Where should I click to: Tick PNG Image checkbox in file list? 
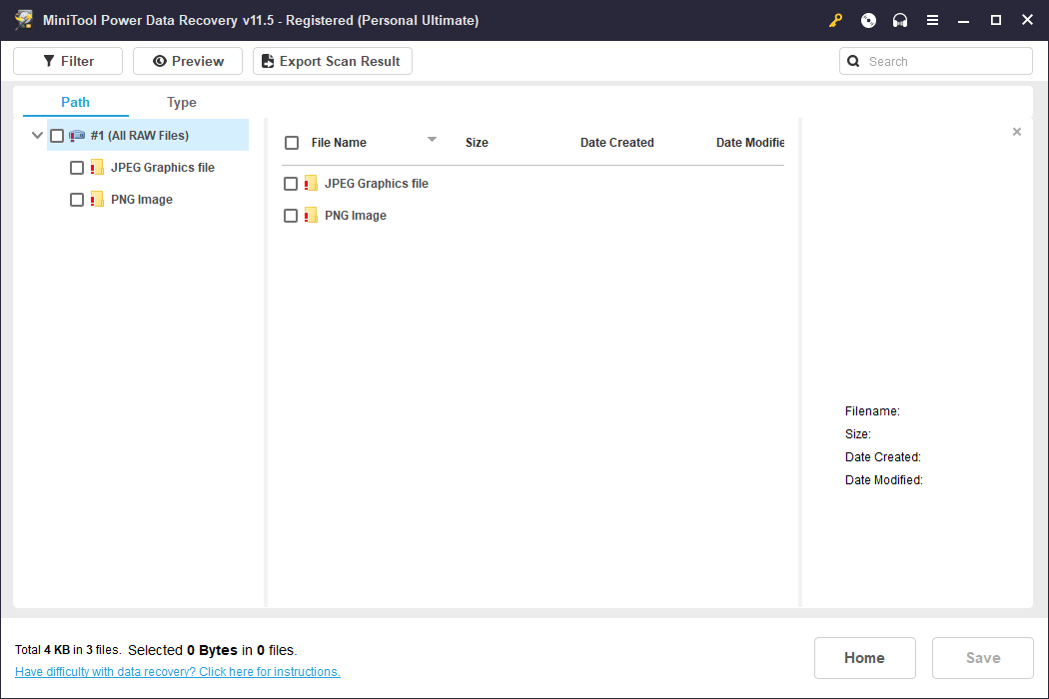pyautogui.click(x=291, y=216)
